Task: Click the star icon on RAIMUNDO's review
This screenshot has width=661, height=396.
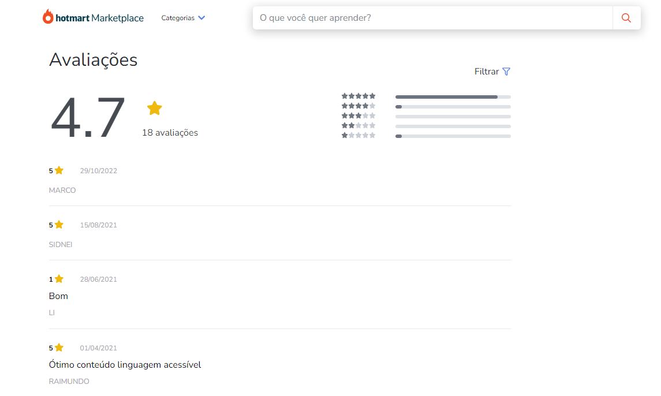Action: tap(59, 348)
